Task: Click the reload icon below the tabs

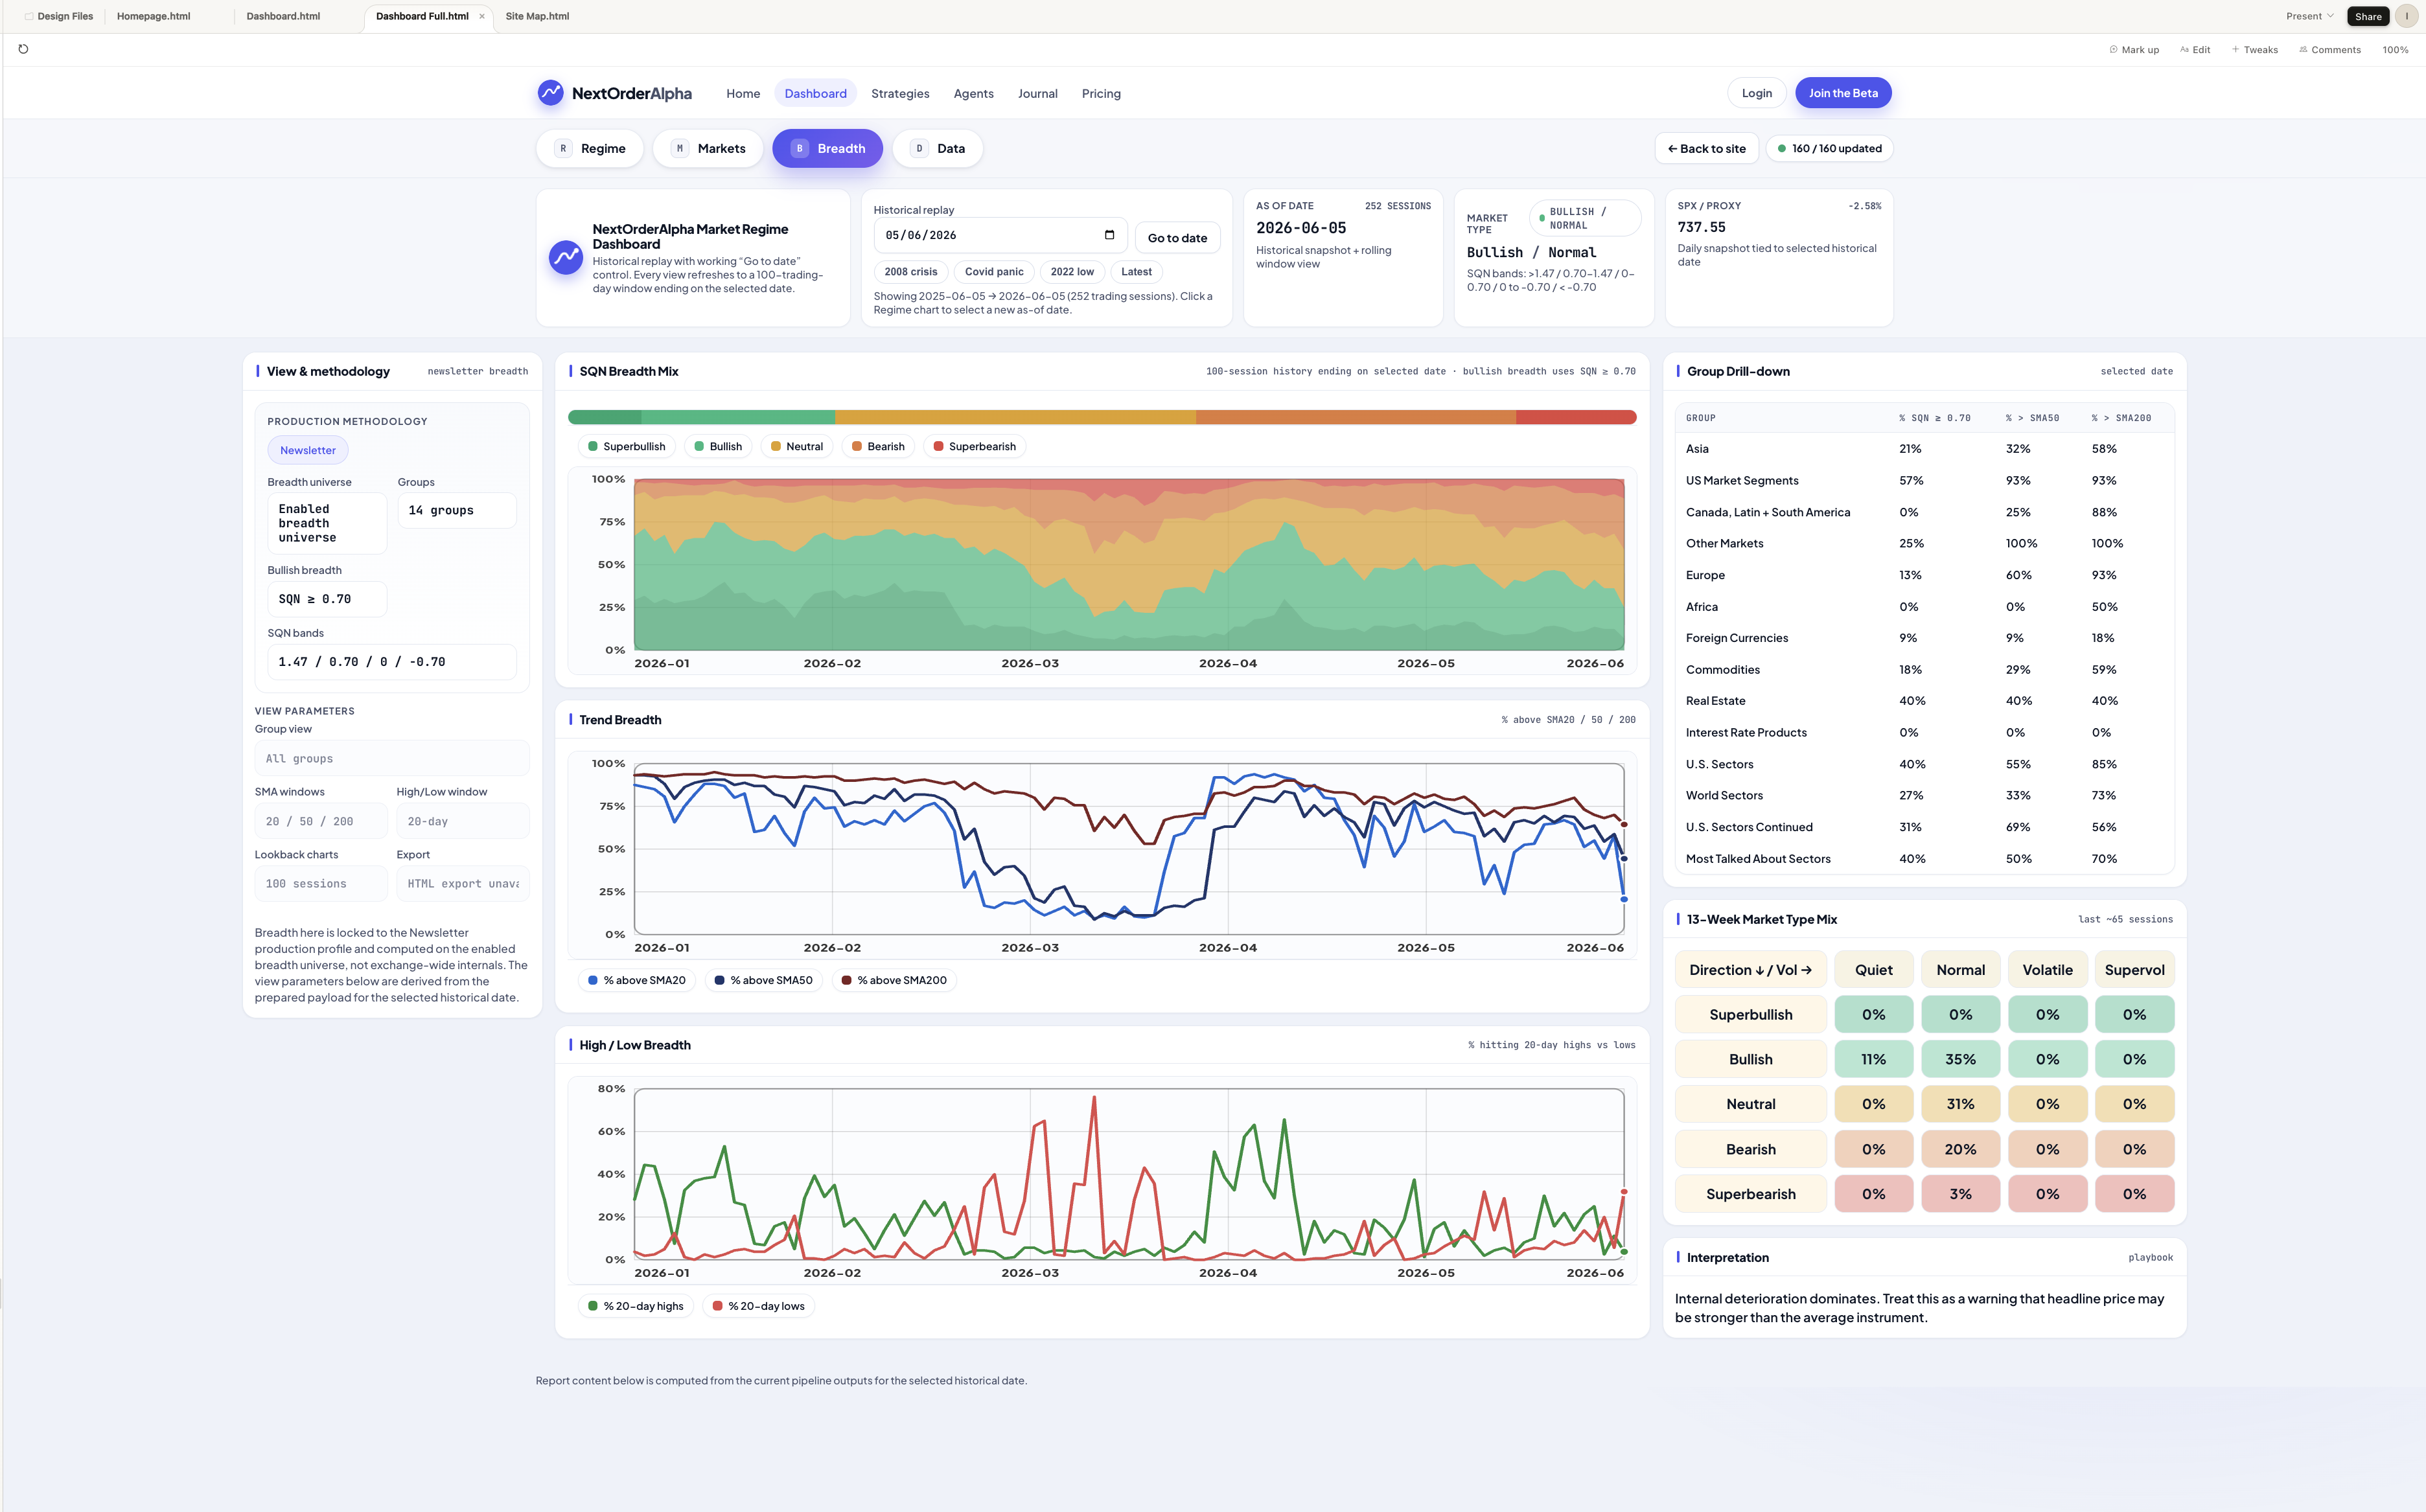Action: click(23, 49)
